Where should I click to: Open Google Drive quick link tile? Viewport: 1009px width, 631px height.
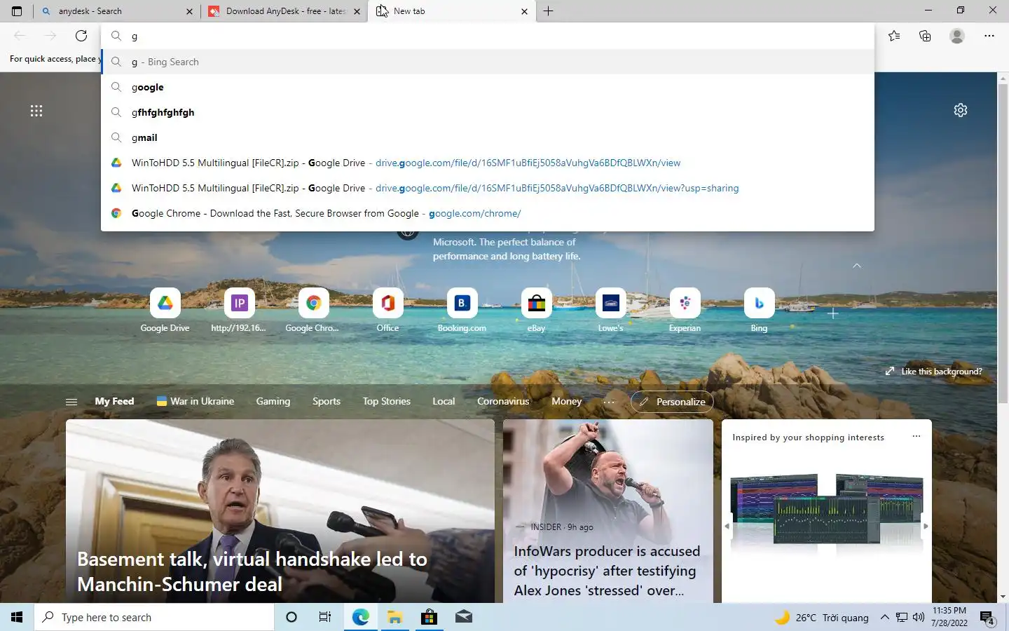click(165, 311)
